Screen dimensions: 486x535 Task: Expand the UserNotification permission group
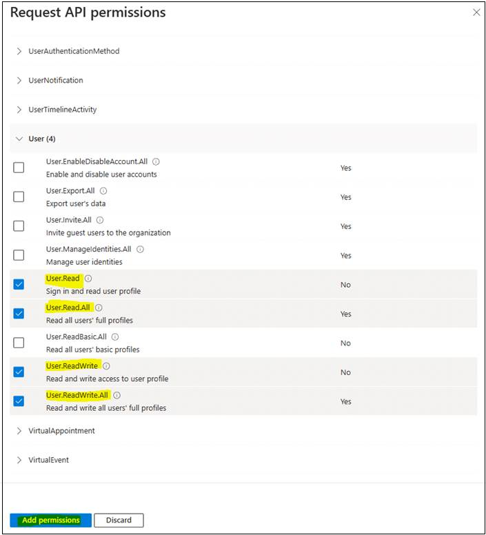coord(19,81)
